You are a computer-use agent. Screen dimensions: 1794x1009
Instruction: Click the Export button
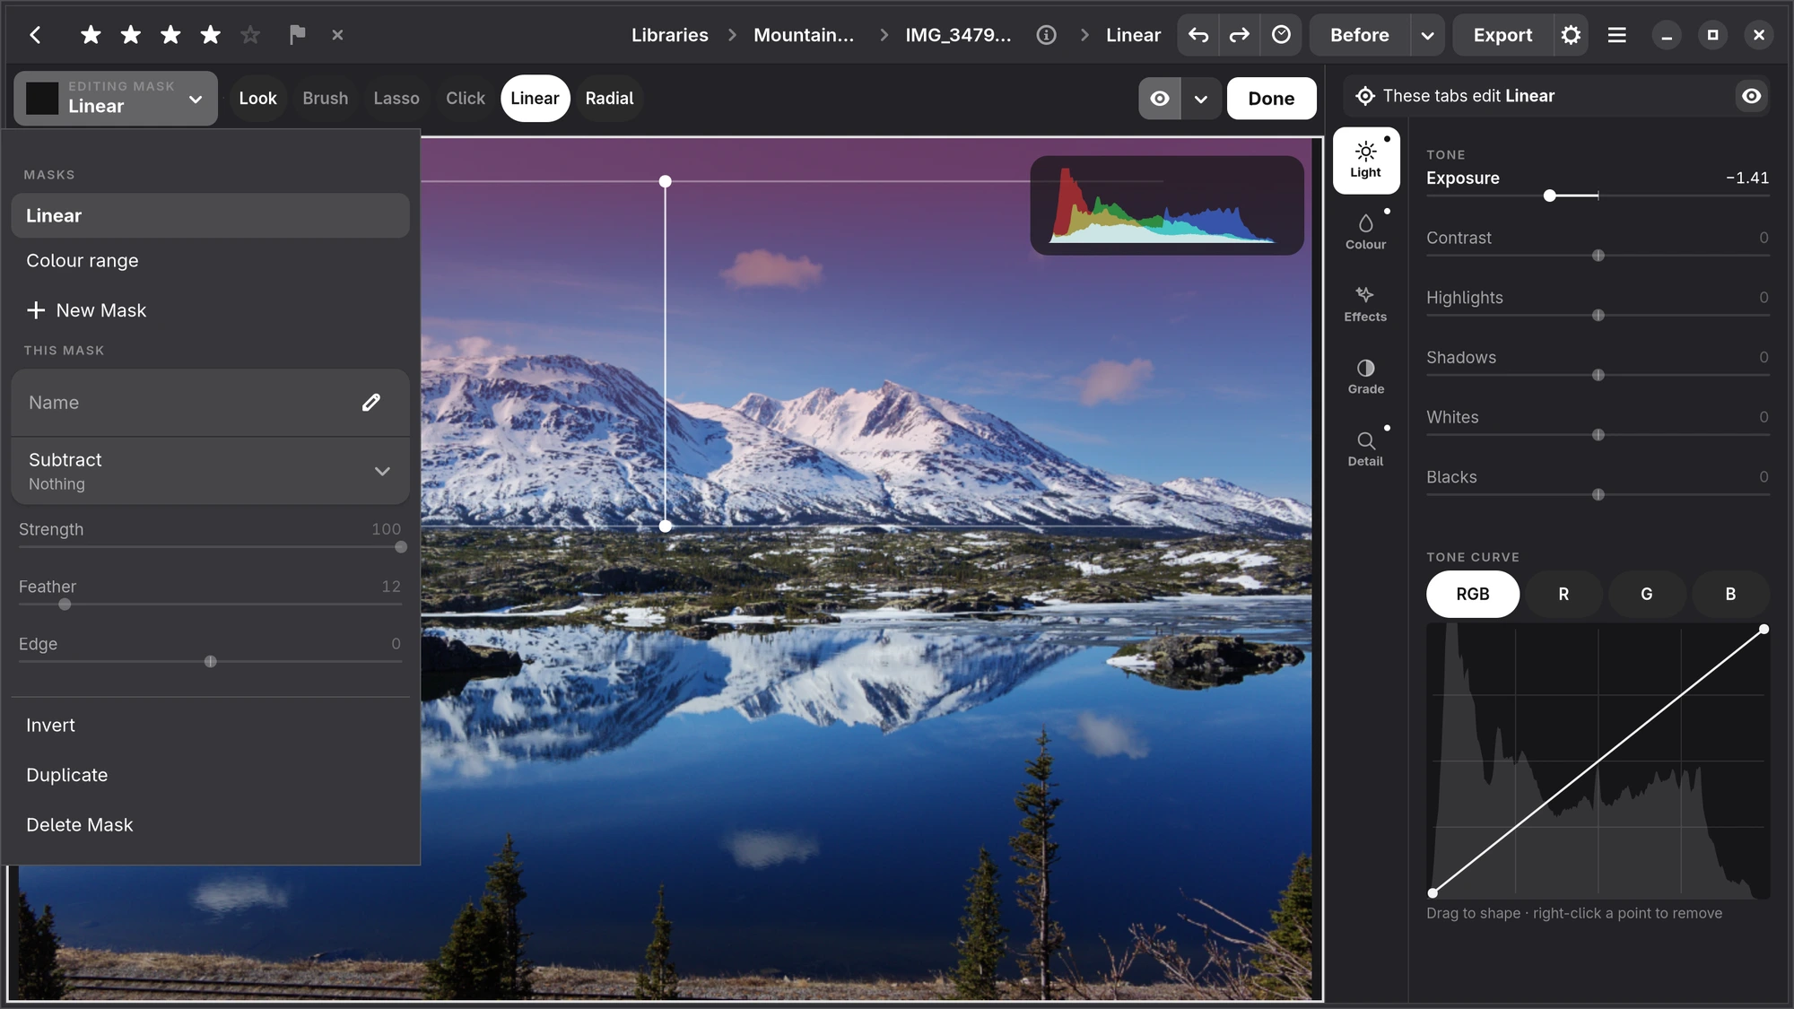tap(1502, 35)
